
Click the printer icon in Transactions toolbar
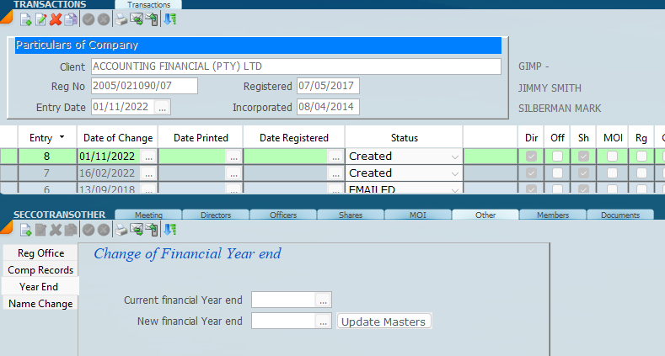[x=121, y=19]
